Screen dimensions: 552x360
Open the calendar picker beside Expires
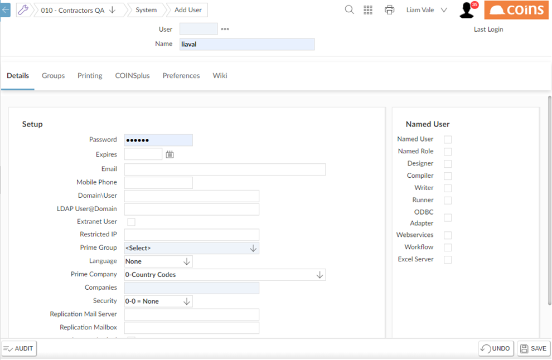[170, 154]
